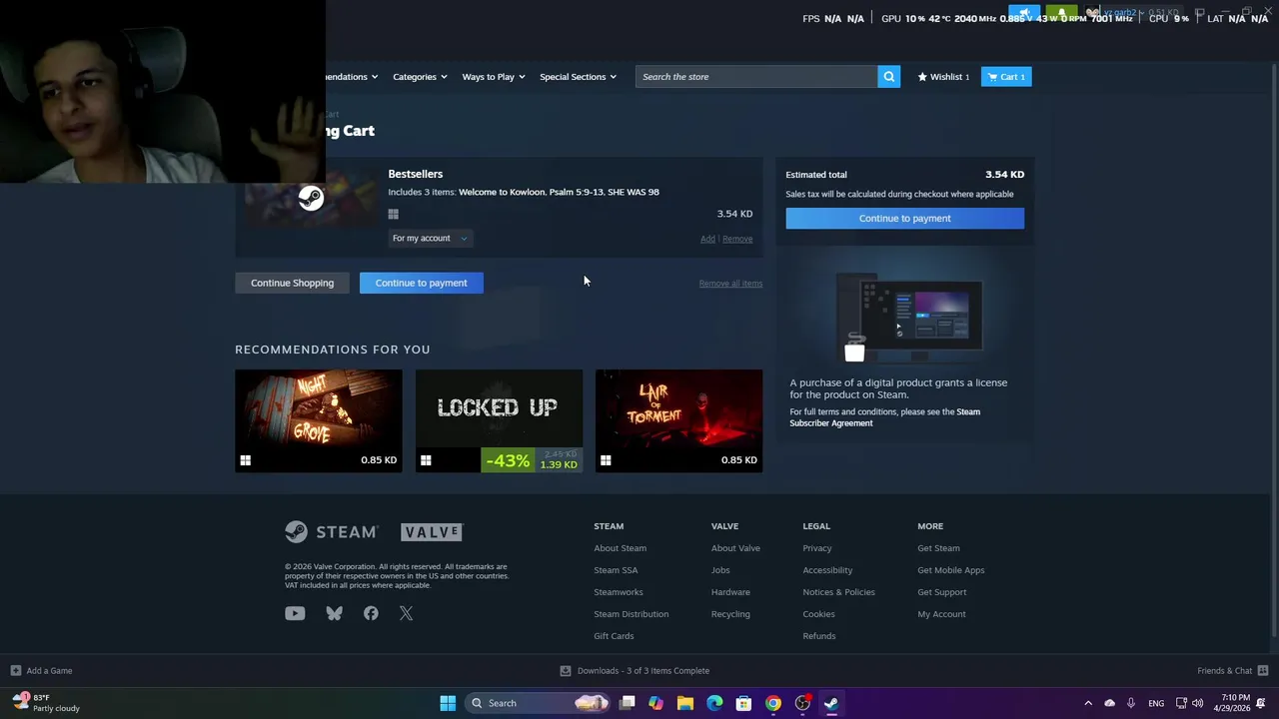
Task: Open Friends & Chat panel
Action: [x=1232, y=671]
